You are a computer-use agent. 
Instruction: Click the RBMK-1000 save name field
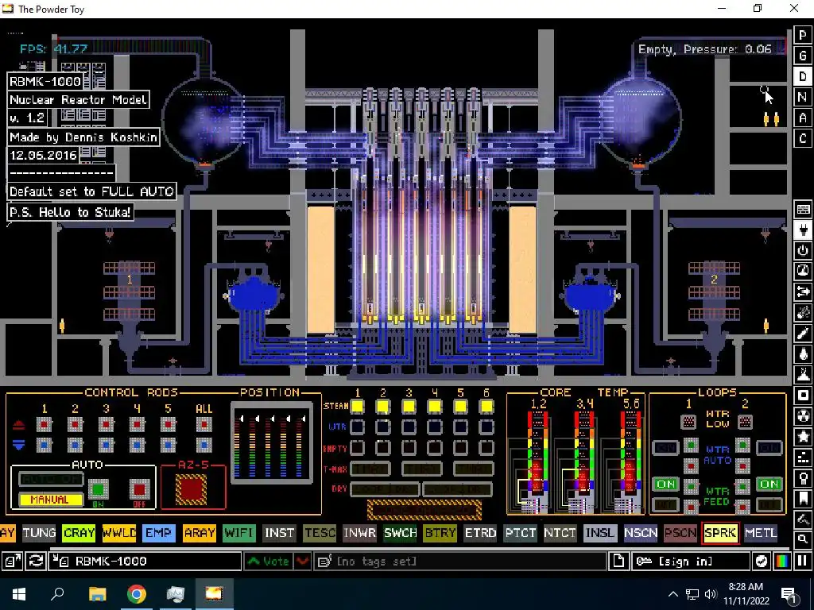tap(145, 562)
